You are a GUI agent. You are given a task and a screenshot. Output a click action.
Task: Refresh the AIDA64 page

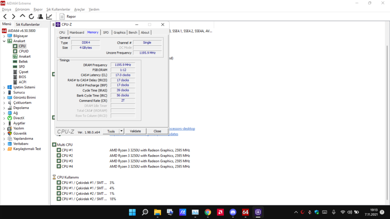[31, 16]
